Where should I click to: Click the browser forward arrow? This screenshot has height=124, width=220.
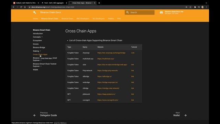tap(18, 7)
